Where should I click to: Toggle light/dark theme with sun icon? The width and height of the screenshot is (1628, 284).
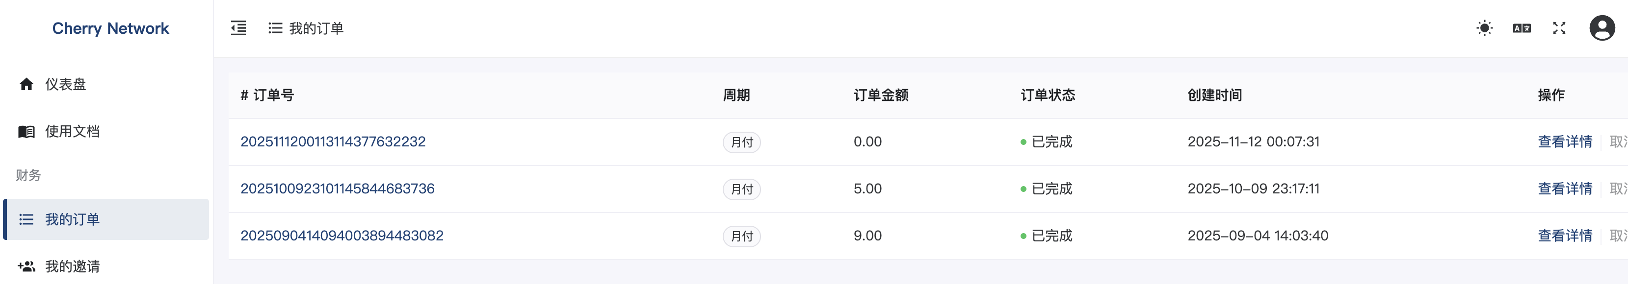(x=1484, y=28)
